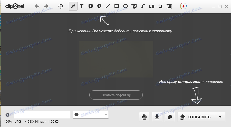Click the captured screenshot preview in the center
Viewport: 231px width, 127px height.
click(x=116, y=59)
